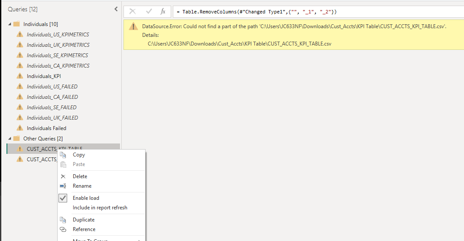Screen dimensions: 464x241
Task: Click warning icon beside Individuals_US_FAILED
Action: pos(20,86)
